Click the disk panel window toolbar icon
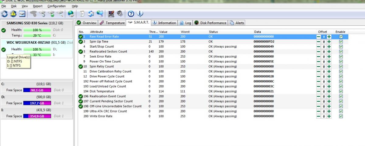Screen dimensions: 365x146 click(x=22, y=14)
